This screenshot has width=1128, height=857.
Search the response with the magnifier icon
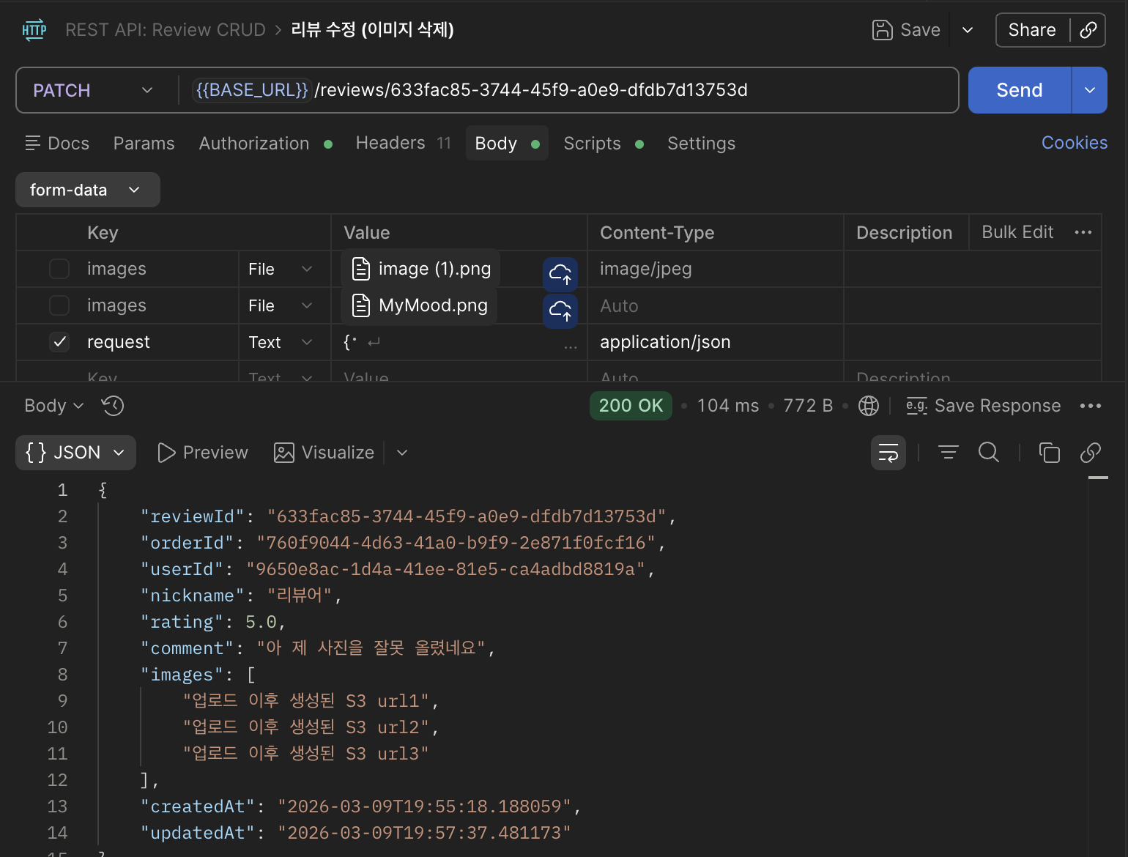[989, 453]
